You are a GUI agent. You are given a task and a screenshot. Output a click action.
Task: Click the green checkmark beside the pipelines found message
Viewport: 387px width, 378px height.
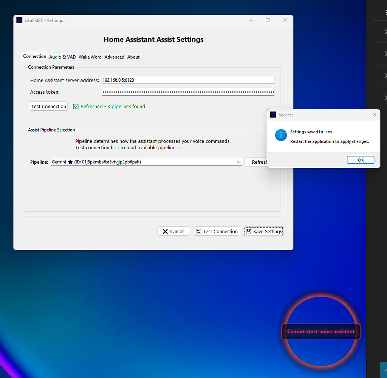76,106
